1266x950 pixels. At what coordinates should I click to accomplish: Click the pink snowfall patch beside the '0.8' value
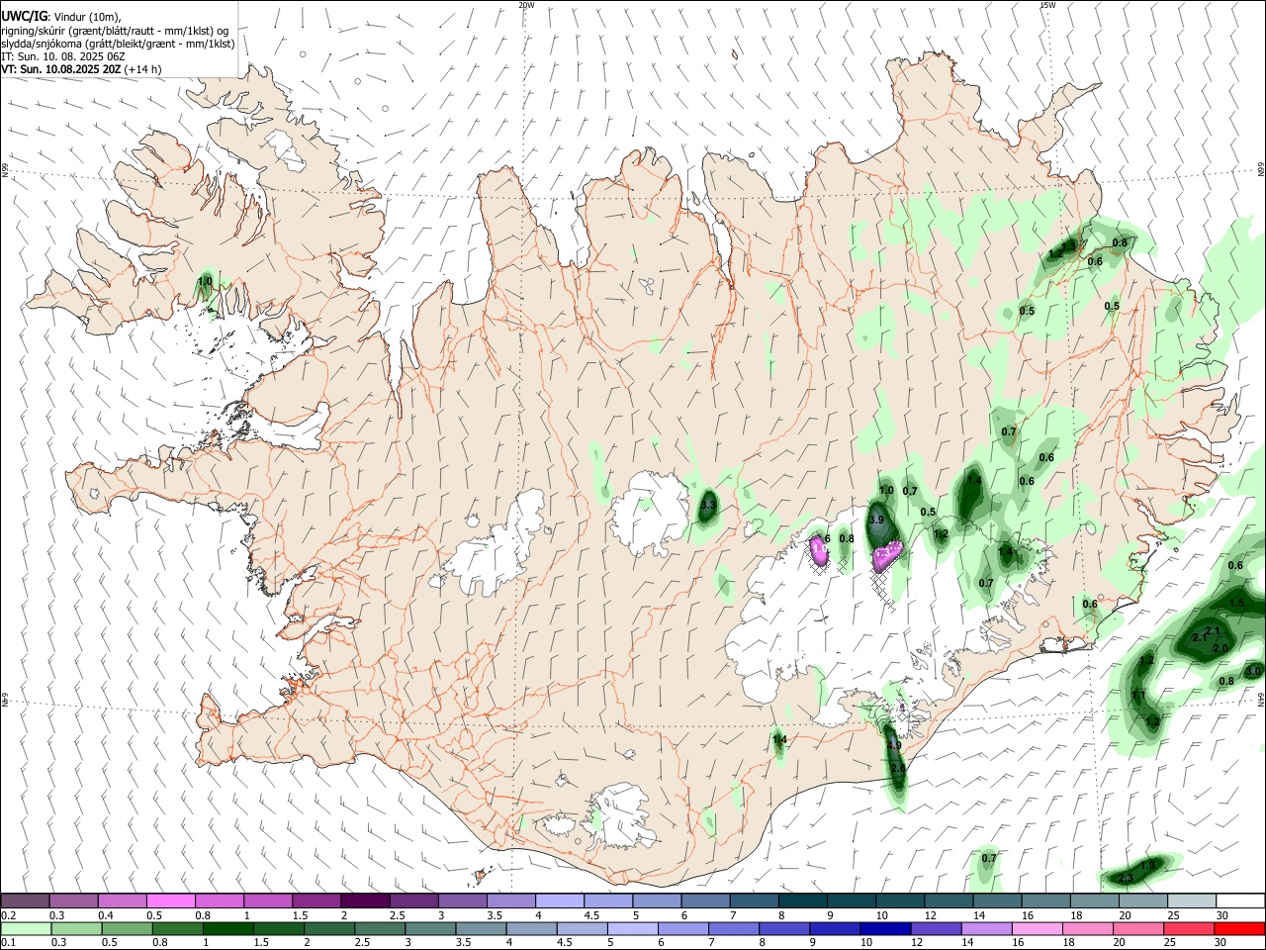(819, 550)
